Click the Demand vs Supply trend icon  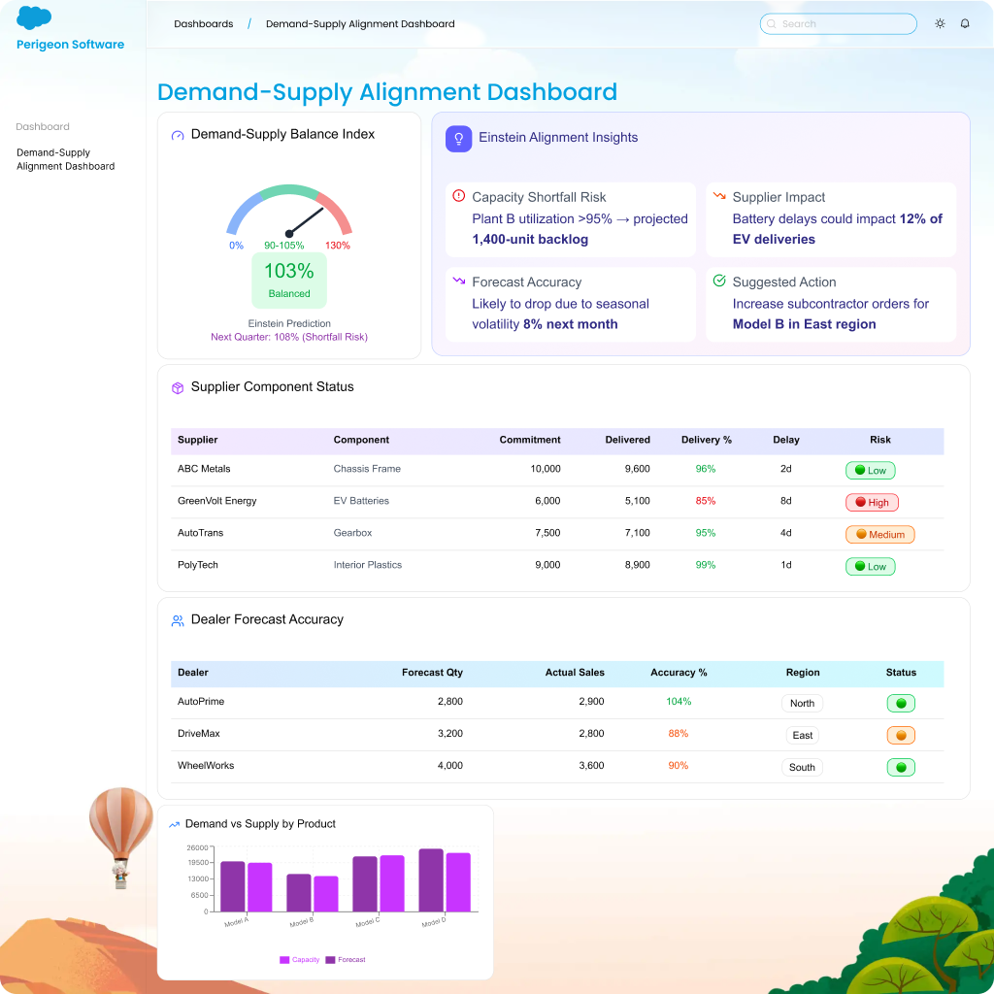click(175, 824)
